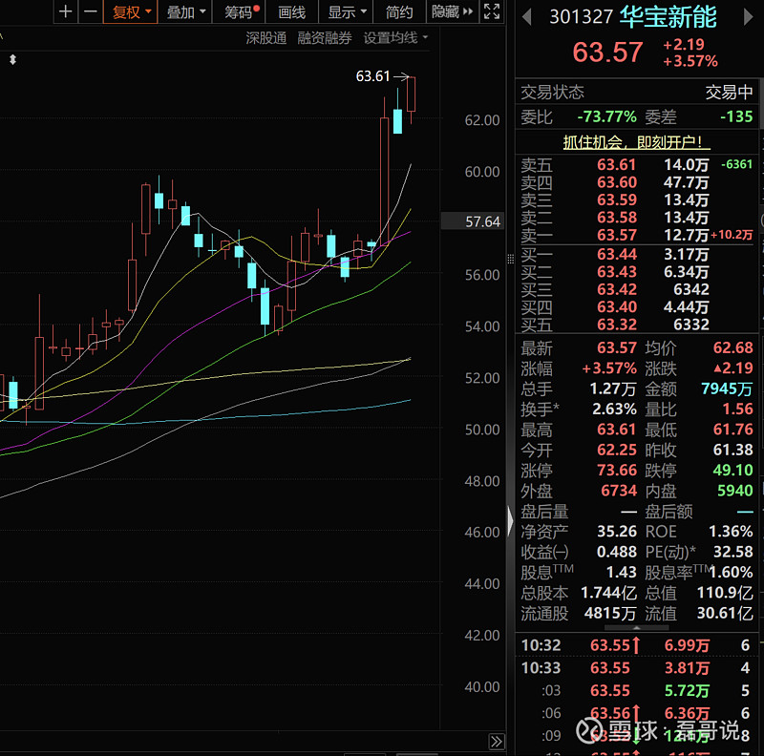This screenshot has height=756, width=764.
Task: Select the 买四 price 63.40
Action: point(617,306)
